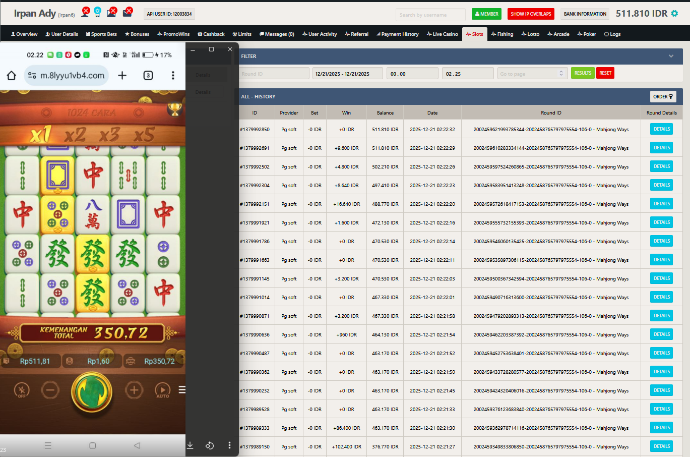
Task: Click the 02 . 25 end time field
Action: pyautogui.click(x=468, y=74)
